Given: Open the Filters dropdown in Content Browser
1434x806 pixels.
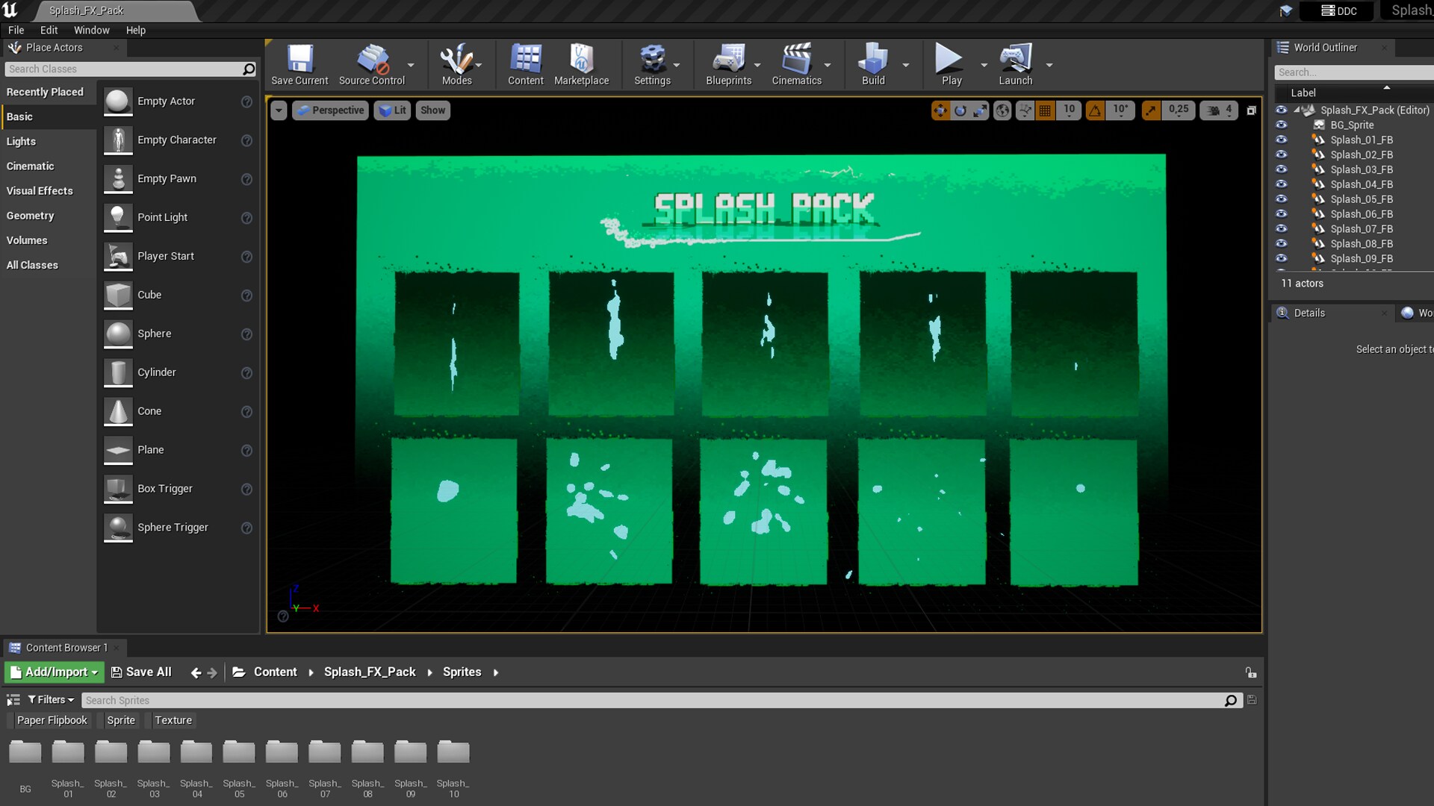Looking at the screenshot, I should point(49,699).
